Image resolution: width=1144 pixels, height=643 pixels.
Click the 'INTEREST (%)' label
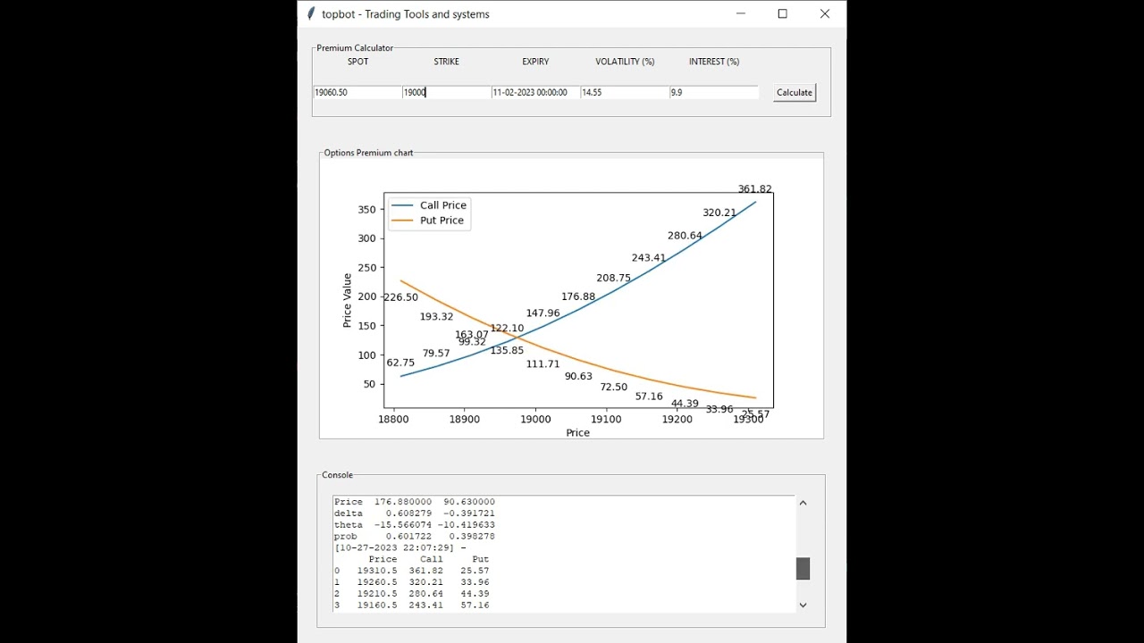pyautogui.click(x=714, y=62)
